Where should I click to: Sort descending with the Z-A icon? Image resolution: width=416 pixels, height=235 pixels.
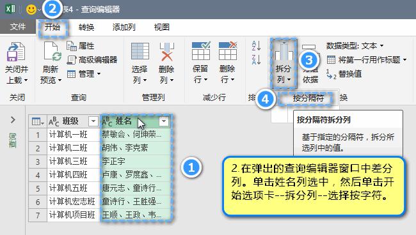tap(256, 60)
